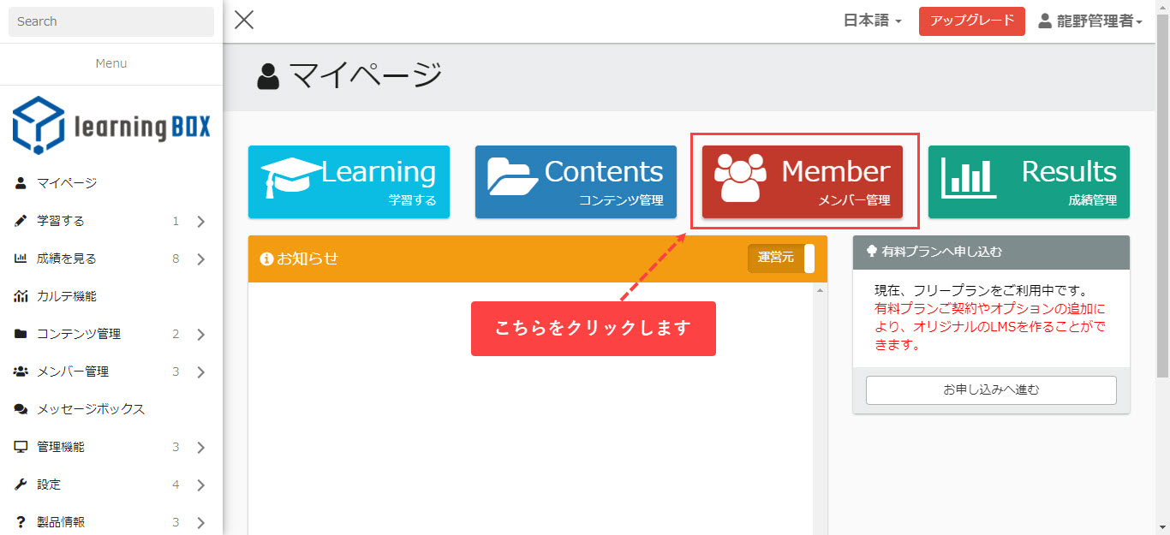
Task: Expand the 学習する sidebar submenu
Action: coord(200,222)
